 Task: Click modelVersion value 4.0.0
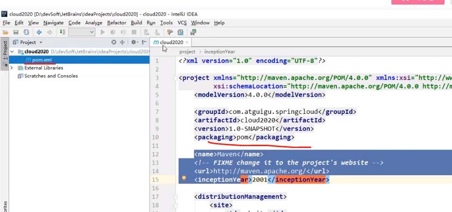click(258, 95)
